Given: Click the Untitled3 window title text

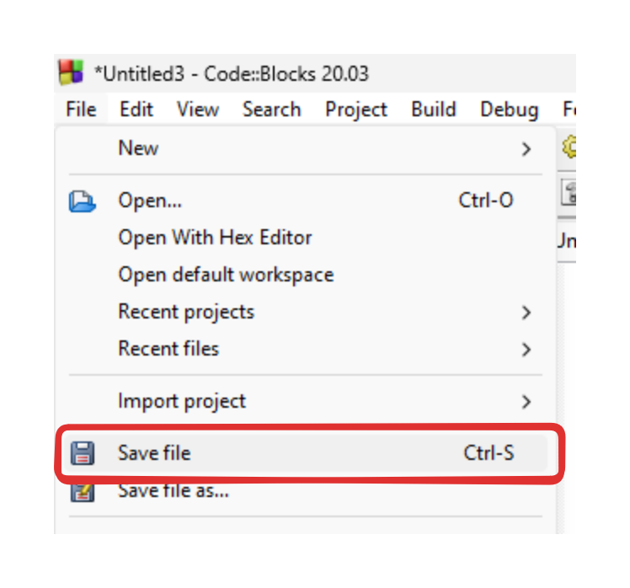Looking at the screenshot, I should (x=232, y=73).
